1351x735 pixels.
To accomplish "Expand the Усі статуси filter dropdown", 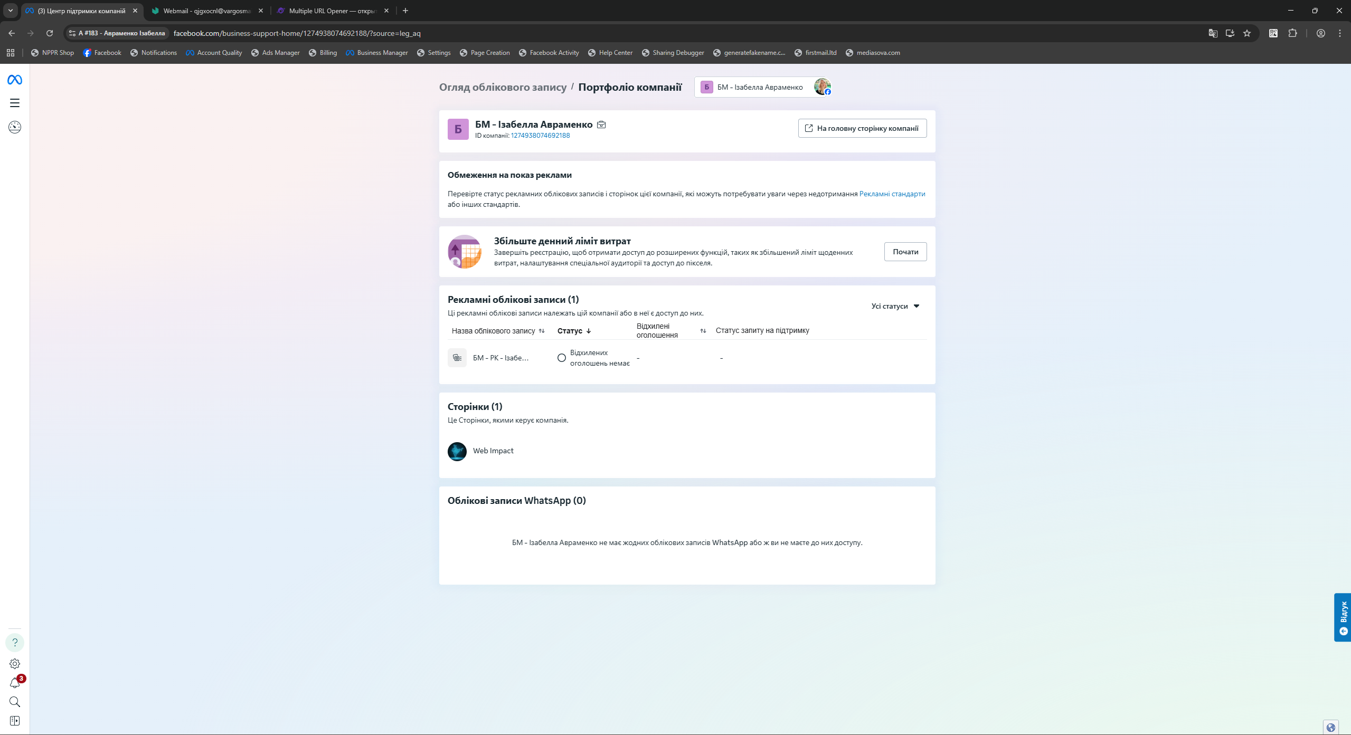I will pyautogui.click(x=895, y=306).
